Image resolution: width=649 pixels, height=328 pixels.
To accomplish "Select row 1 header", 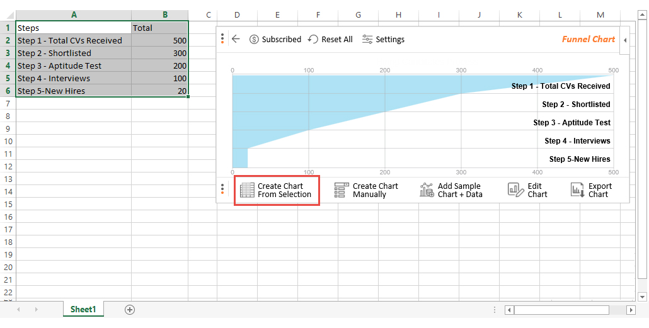I will point(8,28).
